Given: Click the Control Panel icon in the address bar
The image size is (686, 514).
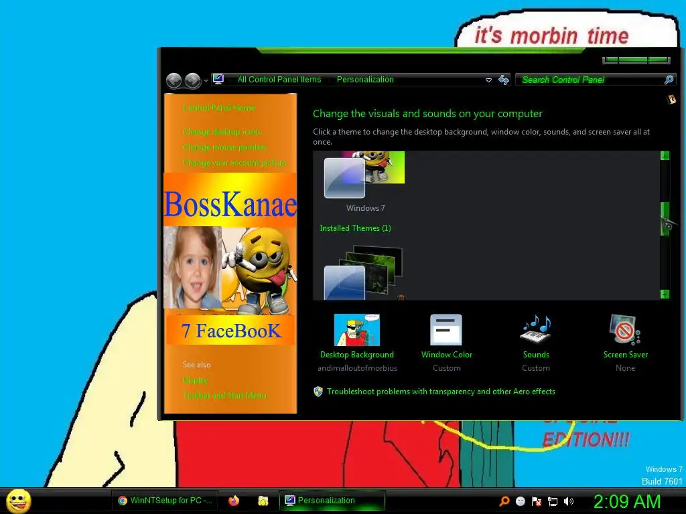Looking at the screenshot, I should 218,79.
